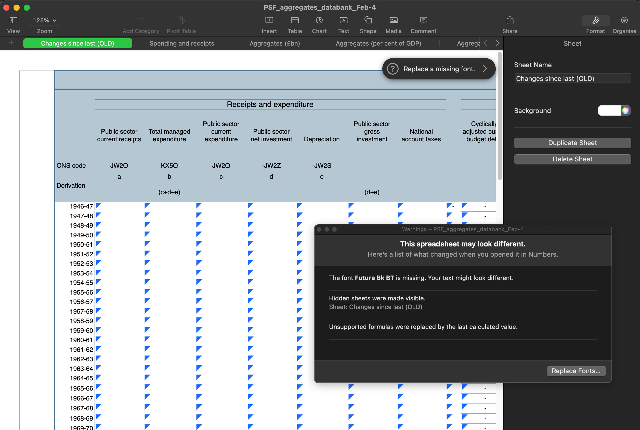
Task: Switch to Spending and receipts tab
Action: [x=181, y=43]
